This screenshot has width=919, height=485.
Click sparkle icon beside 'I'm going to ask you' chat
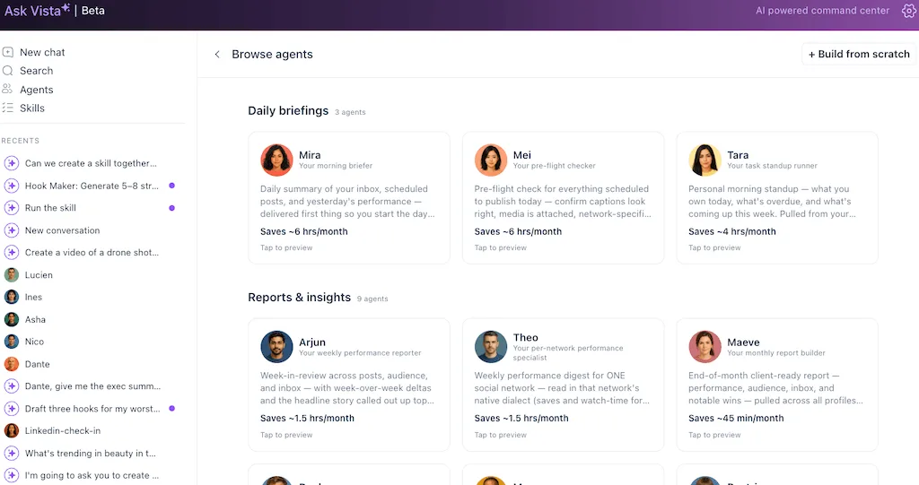pos(11,475)
